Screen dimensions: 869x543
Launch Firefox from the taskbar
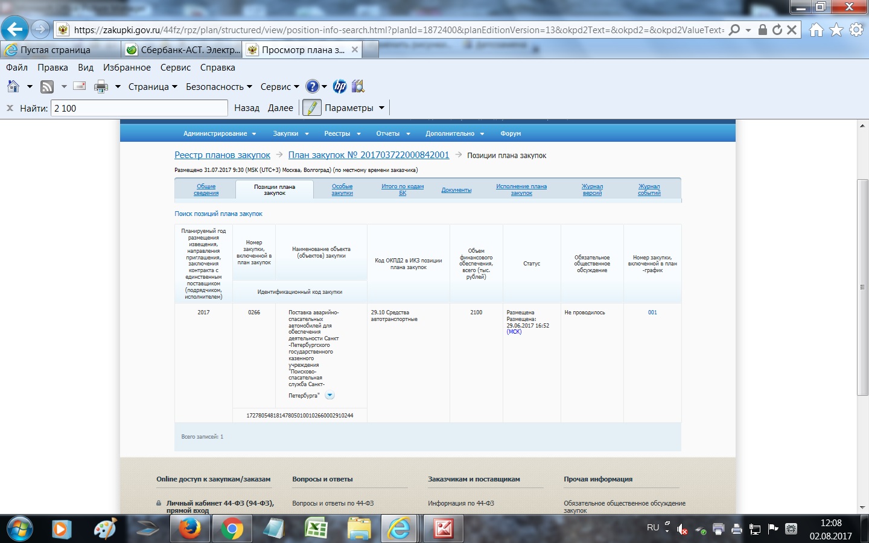tap(189, 529)
